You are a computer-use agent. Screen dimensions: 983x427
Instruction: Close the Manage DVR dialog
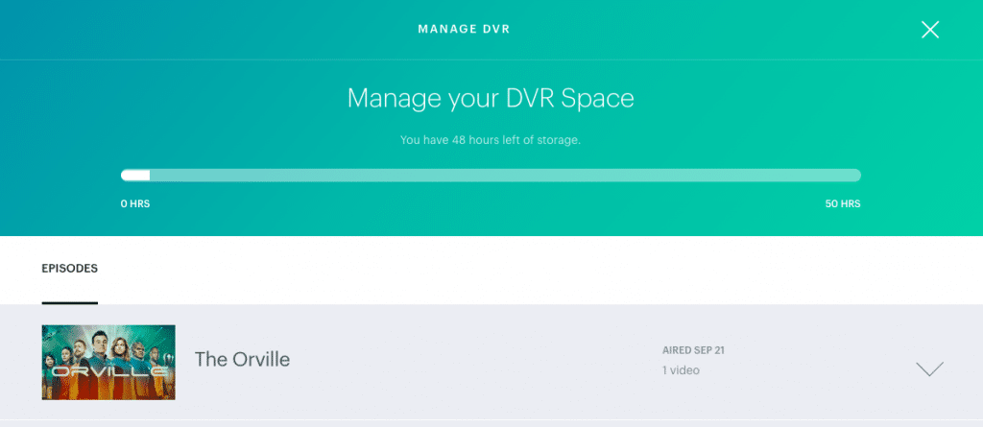point(929,30)
